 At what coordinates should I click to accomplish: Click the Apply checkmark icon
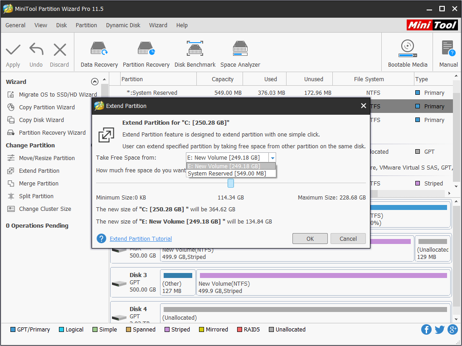pos(13,49)
